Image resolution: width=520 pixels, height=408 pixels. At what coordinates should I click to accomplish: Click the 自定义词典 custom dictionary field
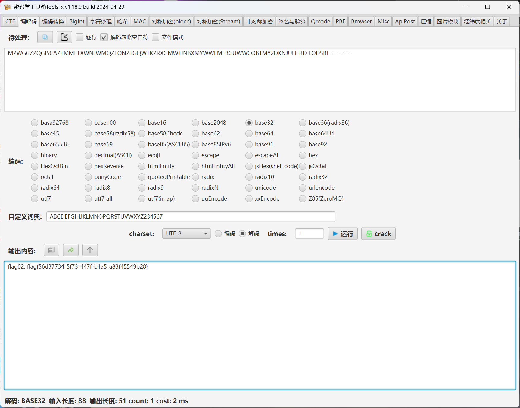coord(191,216)
